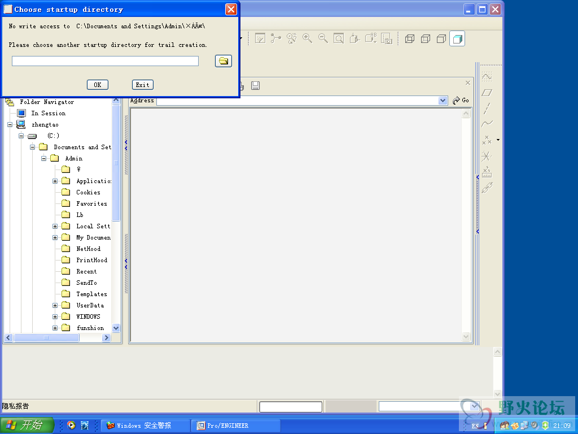Click the folder browse button in dialog
The width and height of the screenshot is (578, 434).
(x=224, y=61)
